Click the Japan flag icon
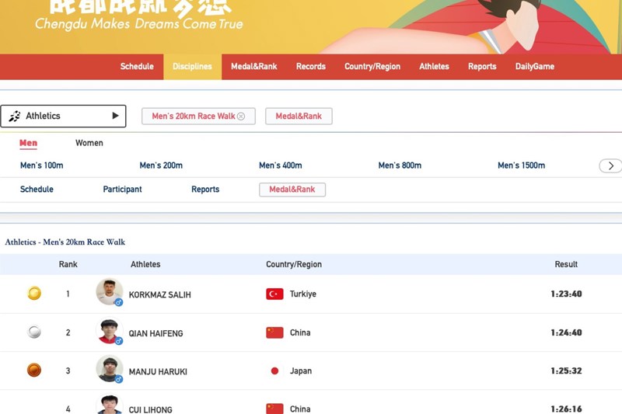Viewport: 622px width, 414px height. pyautogui.click(x=274, y=371)
